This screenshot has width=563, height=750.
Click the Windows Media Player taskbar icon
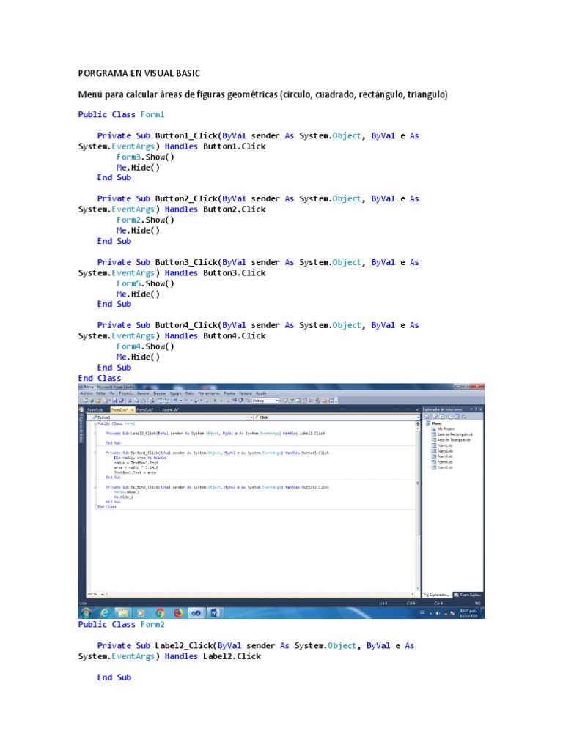point(141,613)
